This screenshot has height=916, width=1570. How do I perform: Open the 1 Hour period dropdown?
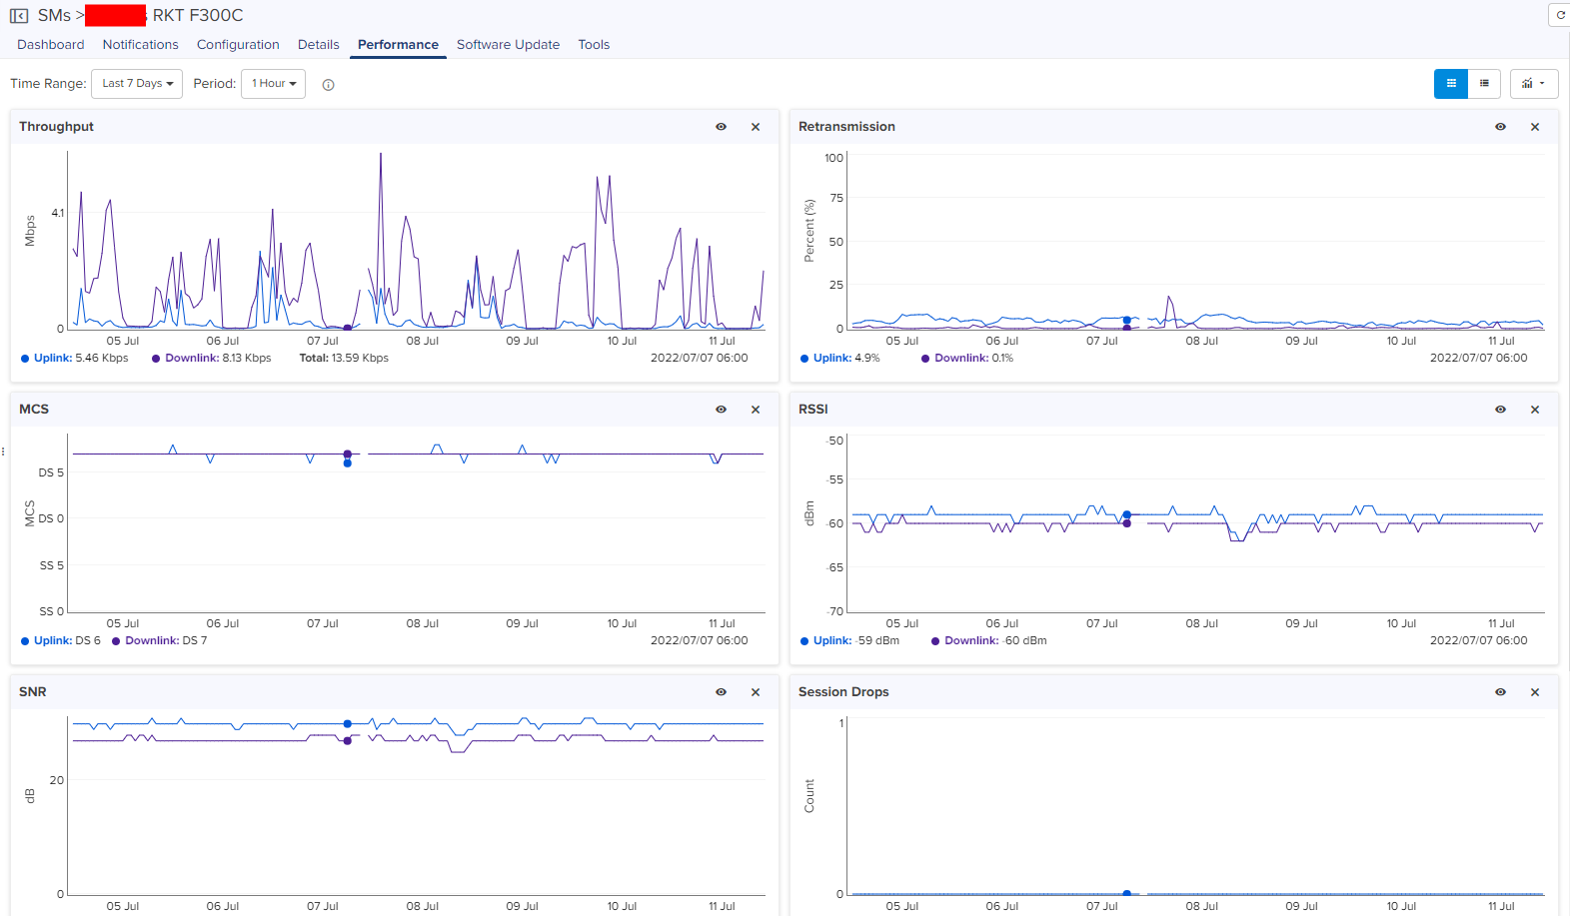pos(273,84)
